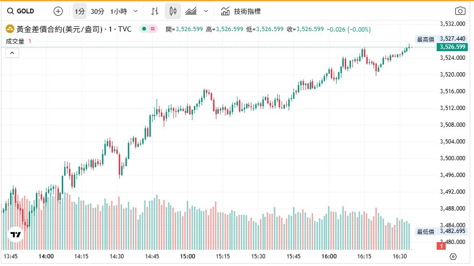Image resolution: width=474 pixels, height=266 pixels.
Task: Collapse the indicator legend with chevron
Action: click(x=12, y=54)
